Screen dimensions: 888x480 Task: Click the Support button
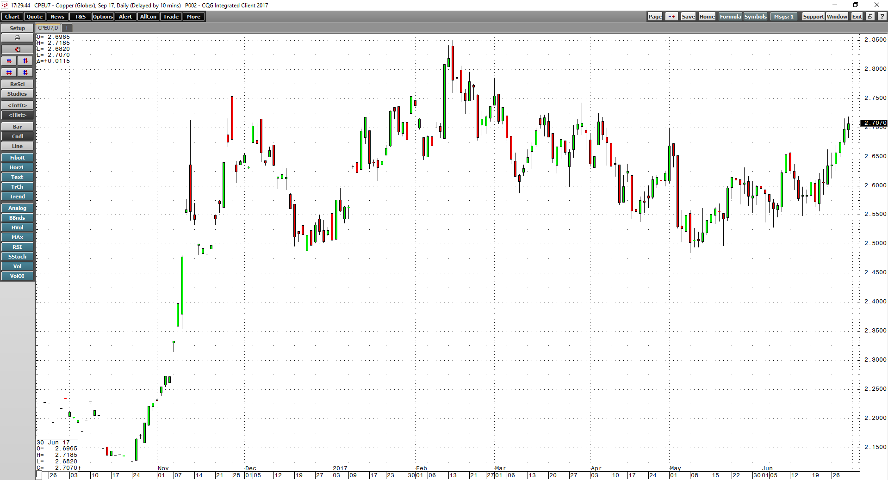tap(813, 17)
